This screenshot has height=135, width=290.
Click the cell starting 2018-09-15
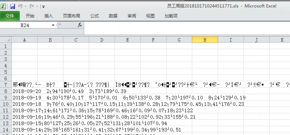point(25,123)
